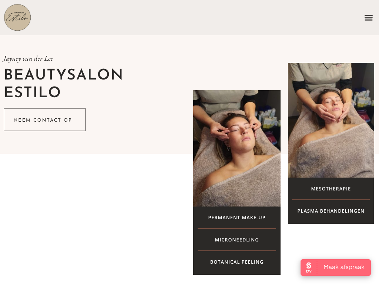The image size is (379, 284).
Task: Click the Beautysalon Estilo heading
Action: (64, 83)
